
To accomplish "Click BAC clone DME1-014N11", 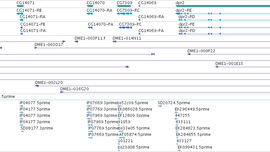I will coord(127,38).
